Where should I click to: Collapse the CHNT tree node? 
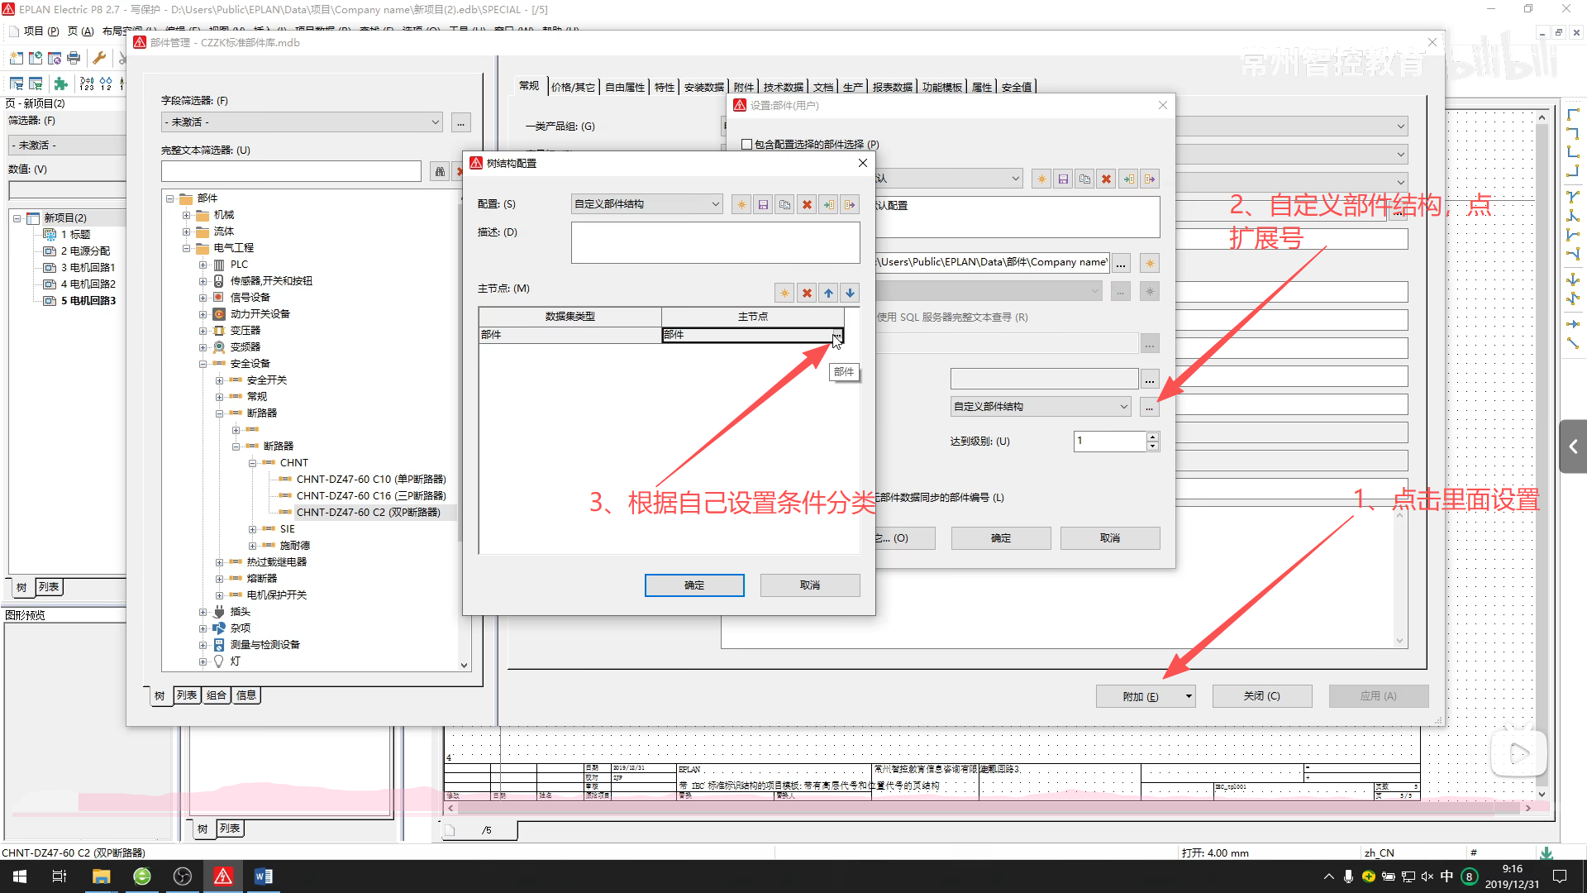[x=252, y=463]
